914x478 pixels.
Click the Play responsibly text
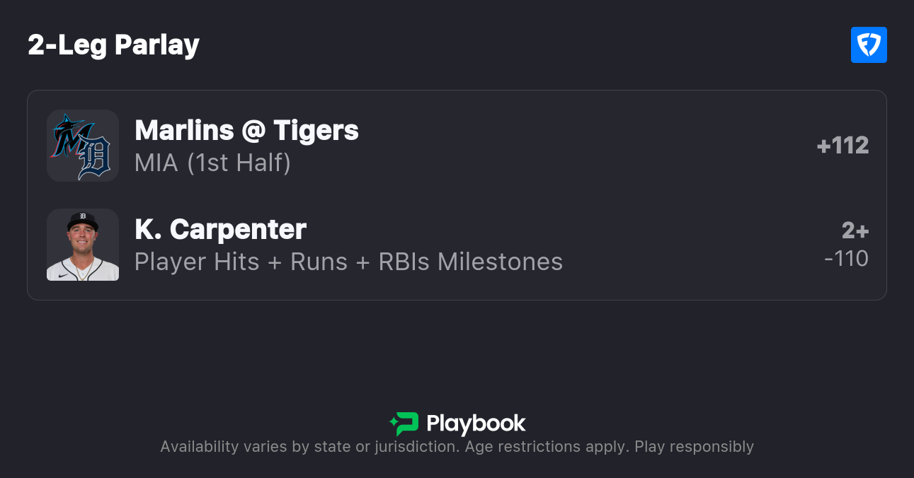[694, 447]
